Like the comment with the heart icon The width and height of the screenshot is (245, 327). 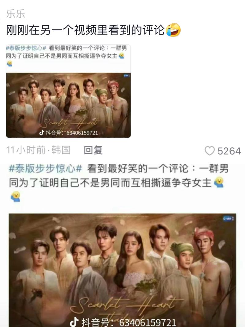[x=209, y=151]
